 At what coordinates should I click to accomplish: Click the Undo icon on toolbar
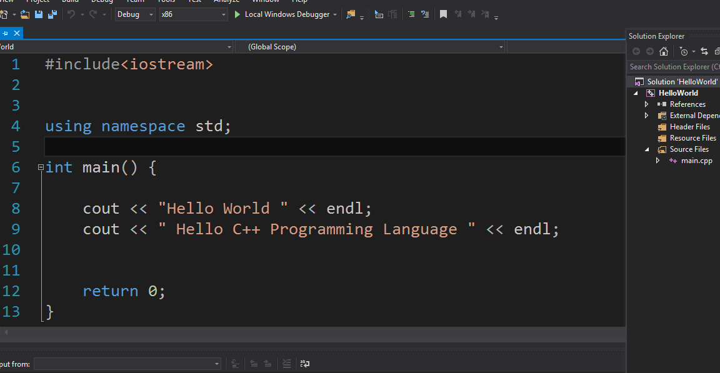click(71, 14)
